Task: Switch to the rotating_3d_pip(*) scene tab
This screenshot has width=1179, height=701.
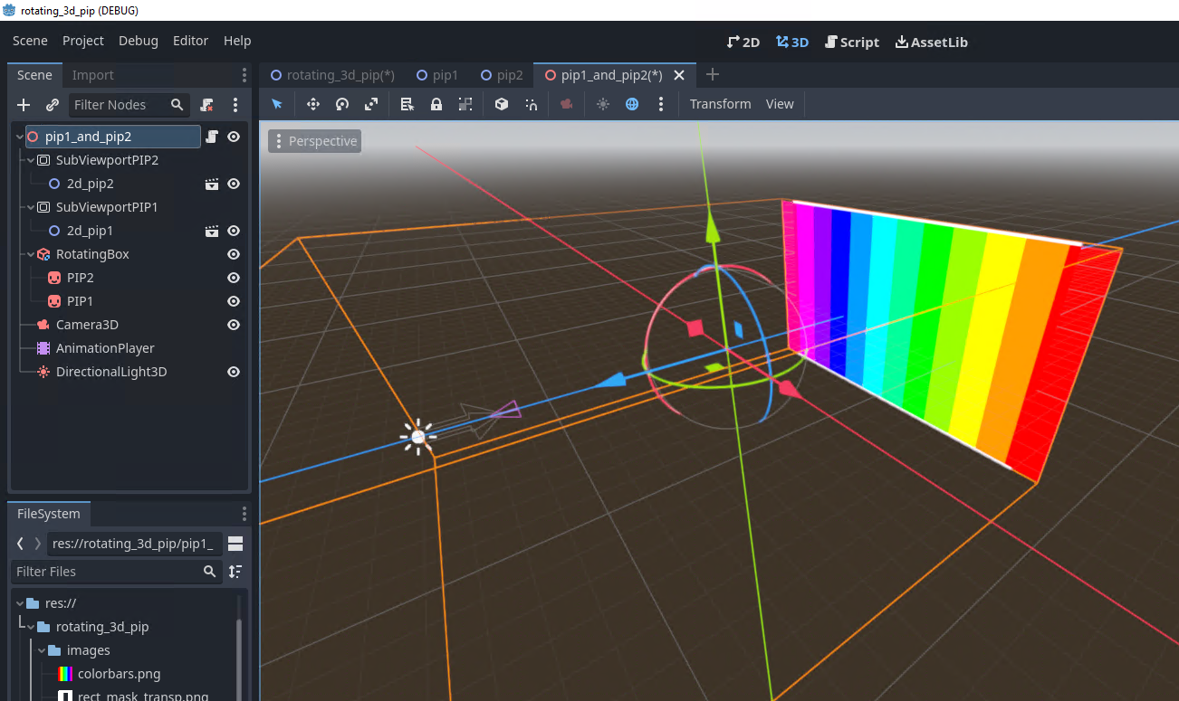Action: 333,75
